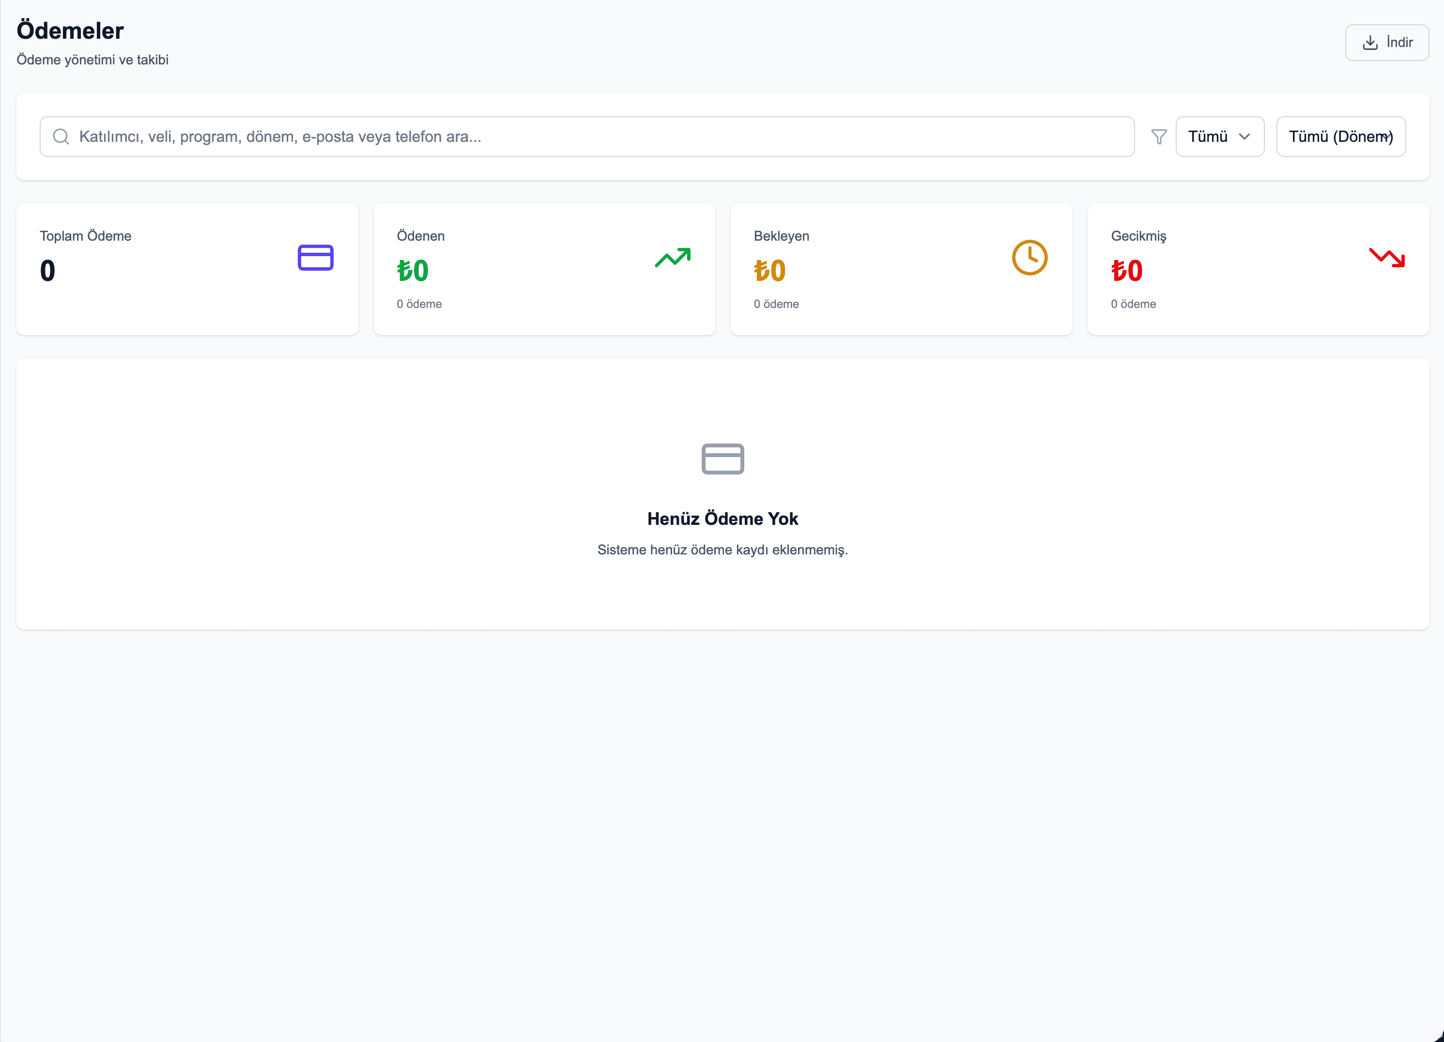This screenshot has width=1444, height=1042.
Task: Click the gray card icon in empty state
Action: [722, 459]
